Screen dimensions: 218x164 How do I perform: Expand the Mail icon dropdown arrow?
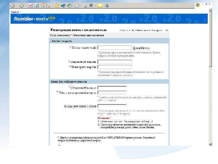pyautogui.click(x=80, y=6)
